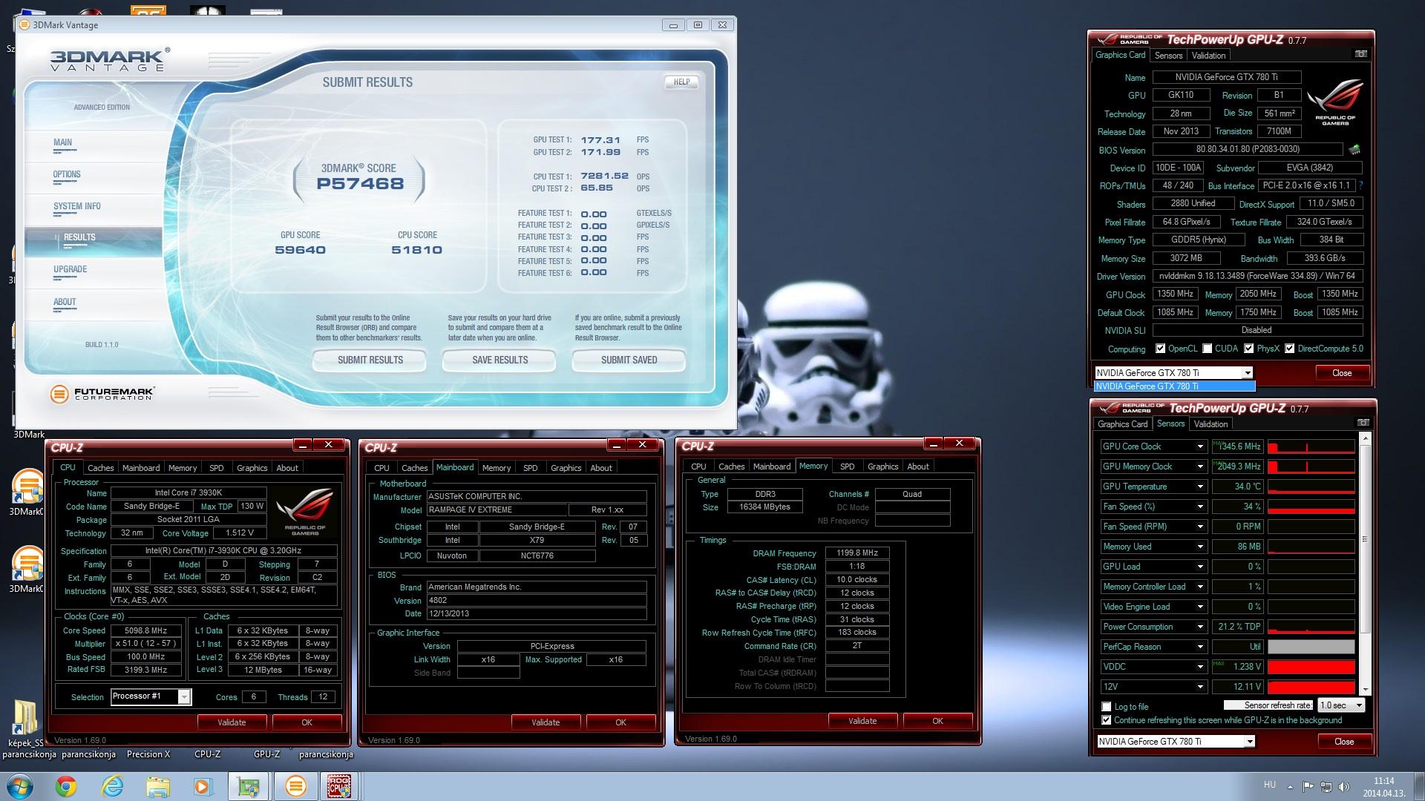
Task: Click the ROG CPU-Z taskbar icon
Action: point(338,786)
